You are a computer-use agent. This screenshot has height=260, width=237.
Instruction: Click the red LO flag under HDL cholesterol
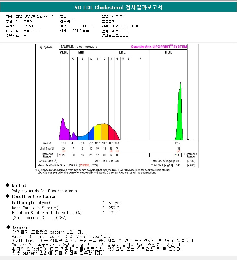179,151
